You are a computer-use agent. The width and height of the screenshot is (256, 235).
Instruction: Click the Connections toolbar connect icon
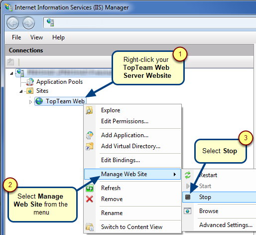[x=10, y=62]
